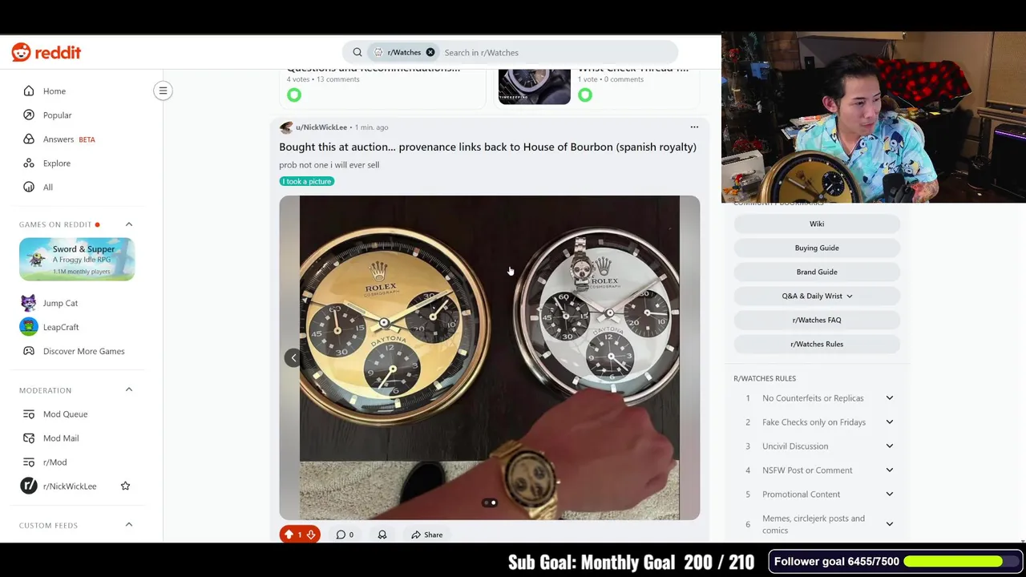Open Mod Queue
Screen dimensions: 1026x577
click(x=65, y=414)
